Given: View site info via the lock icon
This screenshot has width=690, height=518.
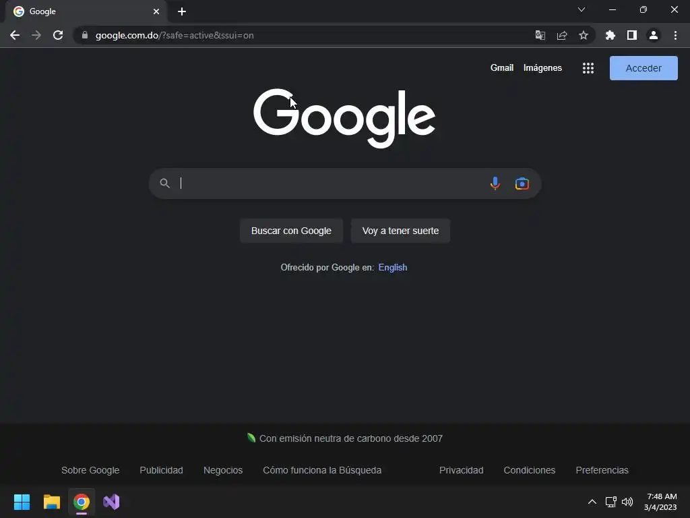Looking at the screenshot, I should [x=85, y=35].
